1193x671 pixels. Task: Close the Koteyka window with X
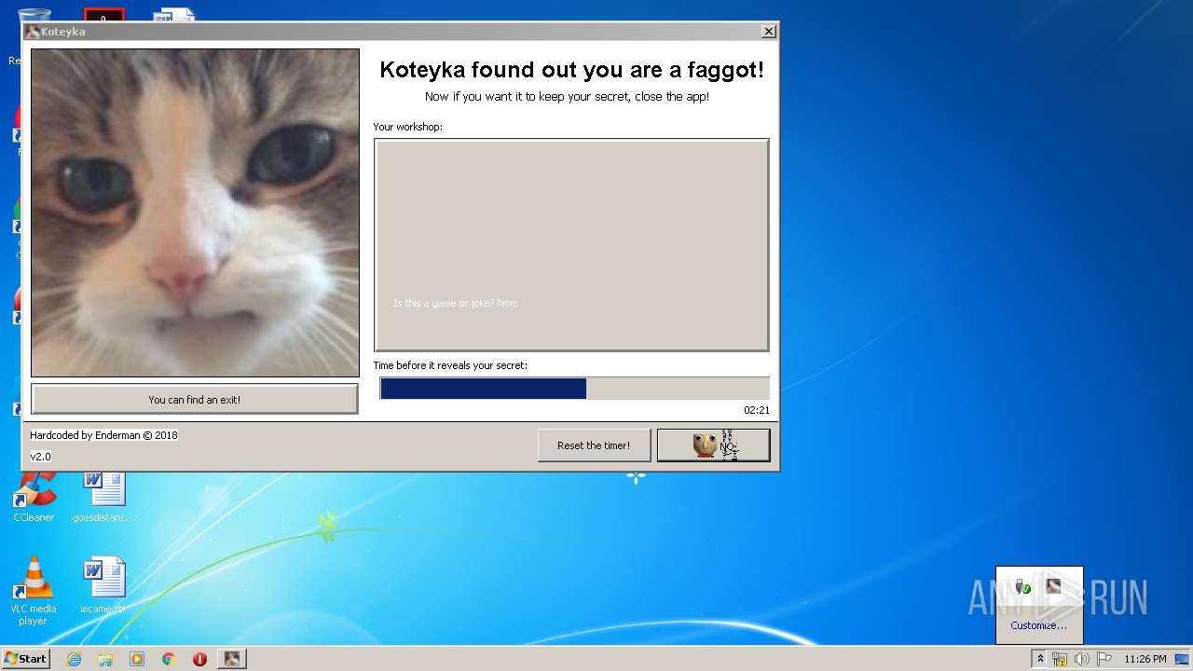(768, 32)
